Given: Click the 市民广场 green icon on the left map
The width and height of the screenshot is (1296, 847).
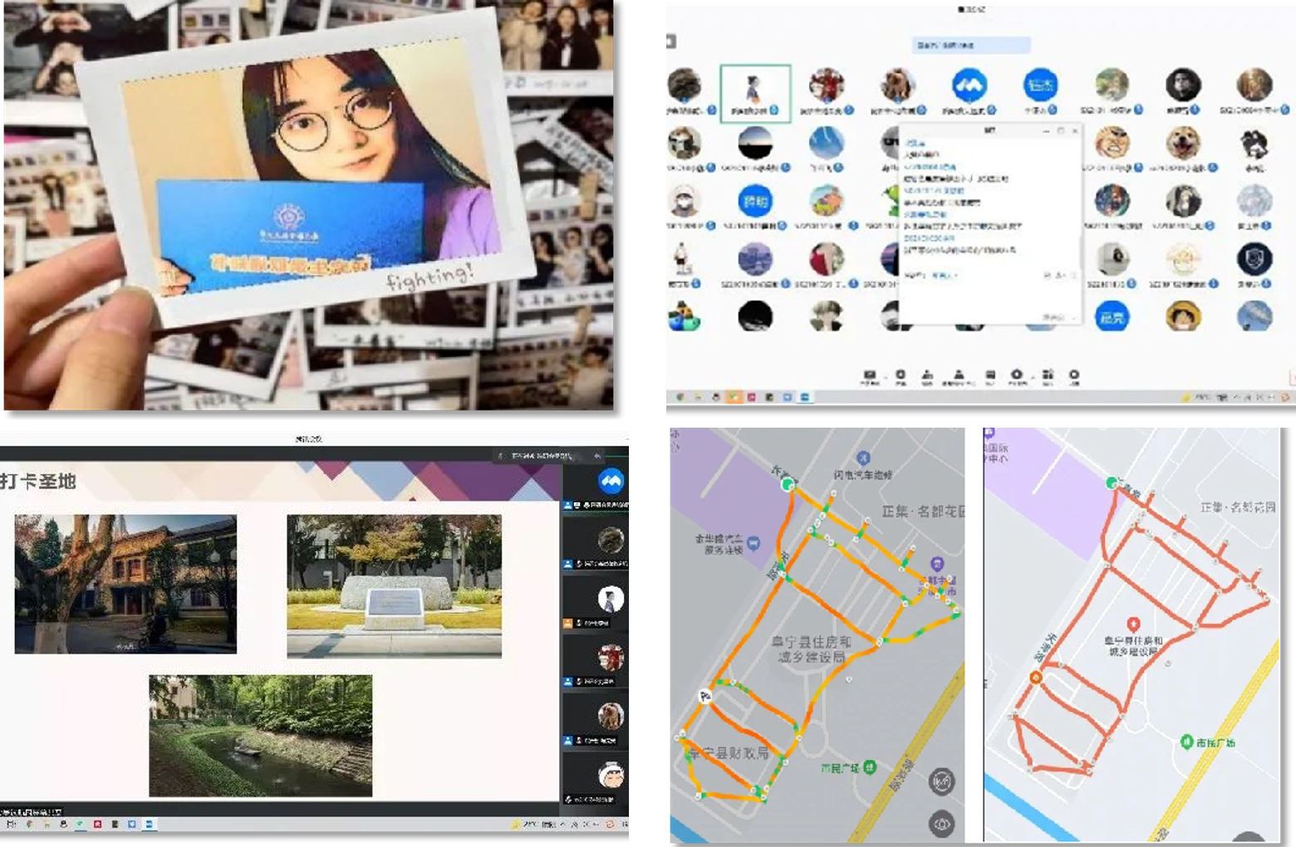Looking at the screenshot, I should click(x=869, y=766).
